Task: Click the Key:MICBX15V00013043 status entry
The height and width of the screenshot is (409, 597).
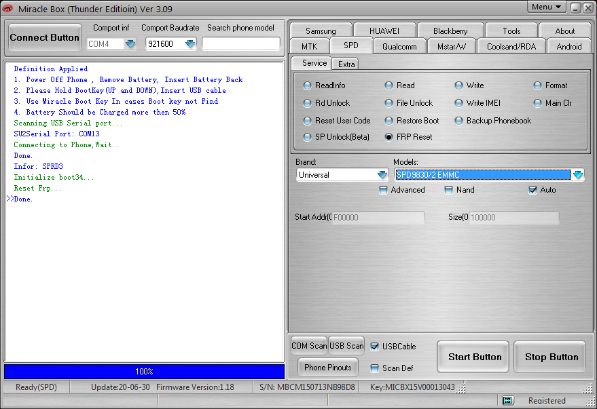Action: [412, 387]
